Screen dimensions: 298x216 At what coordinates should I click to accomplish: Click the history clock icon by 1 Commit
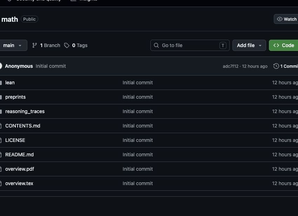[x=276, y=66]
